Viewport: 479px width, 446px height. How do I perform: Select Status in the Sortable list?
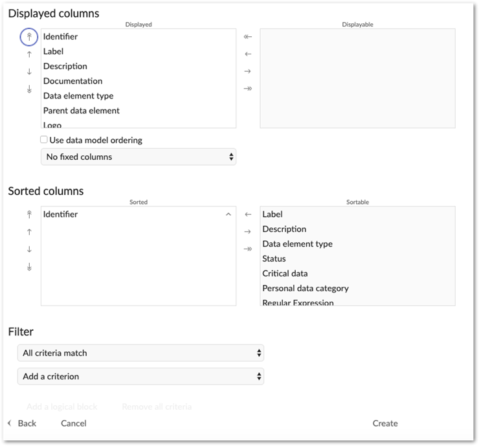[x=274, y=259]
